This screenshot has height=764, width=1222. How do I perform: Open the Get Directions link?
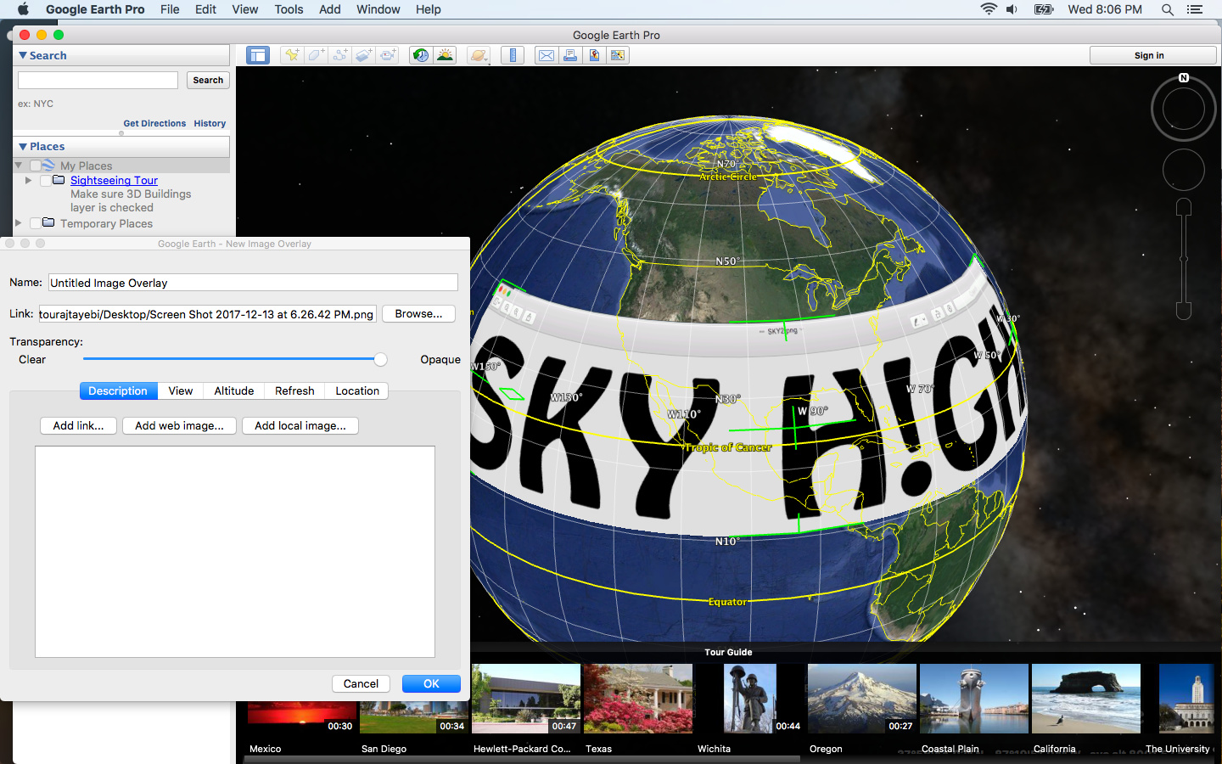(154, 123)
